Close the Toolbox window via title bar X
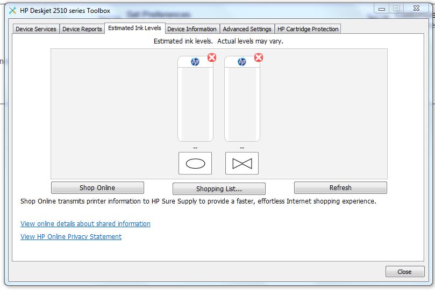The image size is (435, 290). [x=416, y=9]
